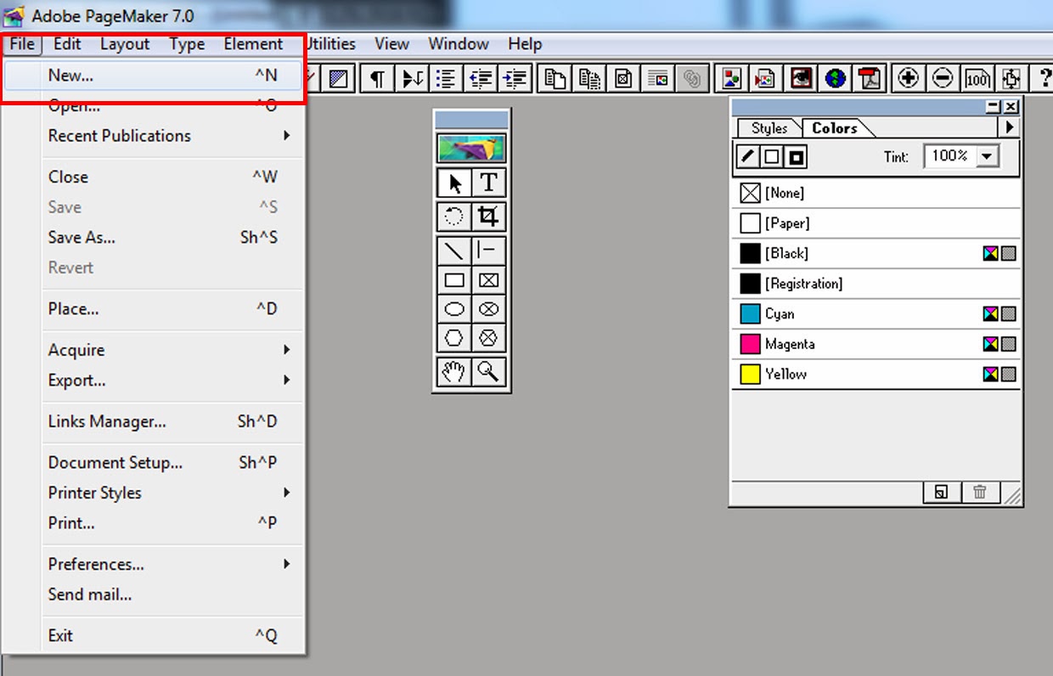Open the Utilities menu
The height and width of the screenshot is (676, 1053).
click(331, 43)
